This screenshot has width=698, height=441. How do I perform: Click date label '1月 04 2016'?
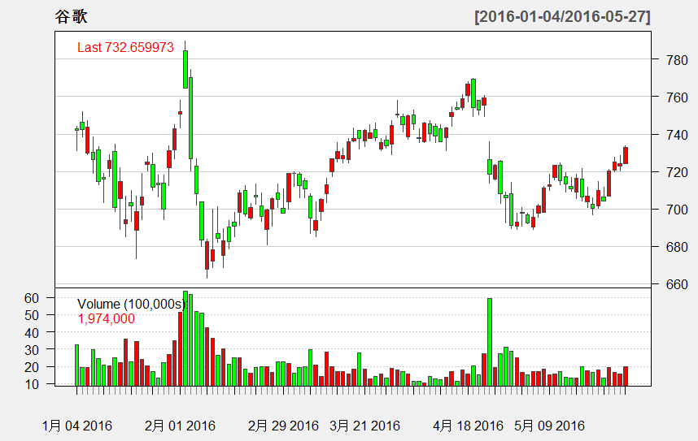point(77,426)
